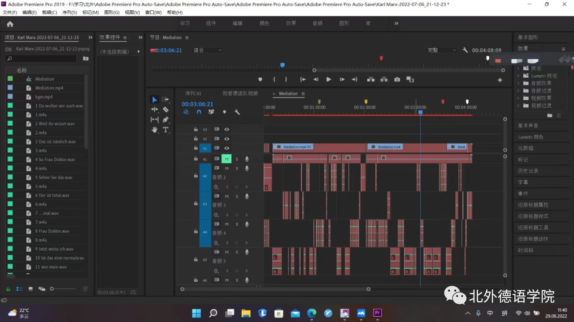Click the Export Frame camera icon

pyautogui.click(x=397, y=80)
